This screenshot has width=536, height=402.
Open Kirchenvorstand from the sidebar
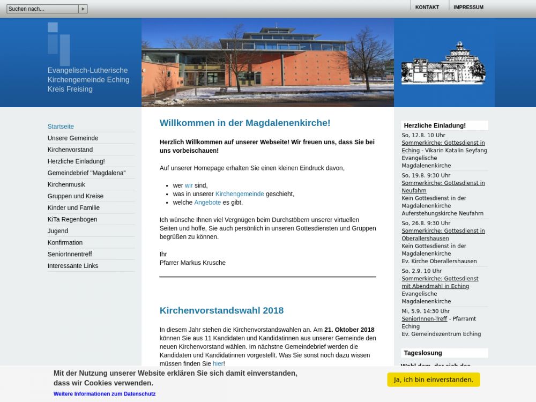[70, 150]
